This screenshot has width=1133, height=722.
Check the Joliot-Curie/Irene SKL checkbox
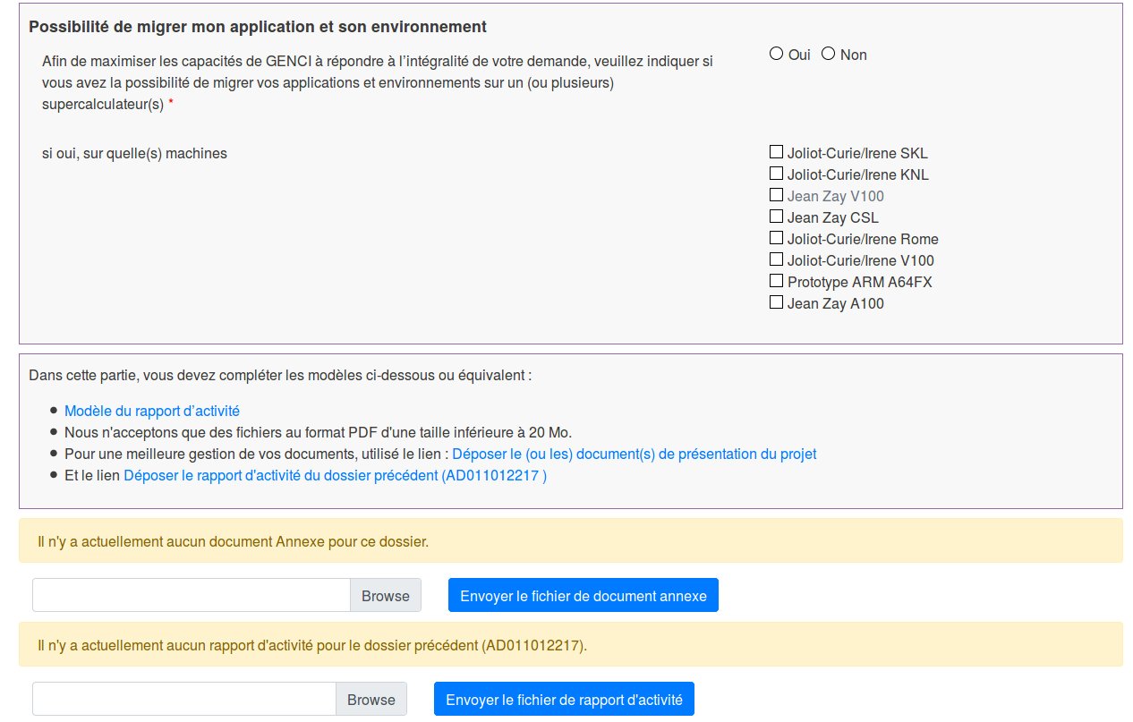[776, 152]
